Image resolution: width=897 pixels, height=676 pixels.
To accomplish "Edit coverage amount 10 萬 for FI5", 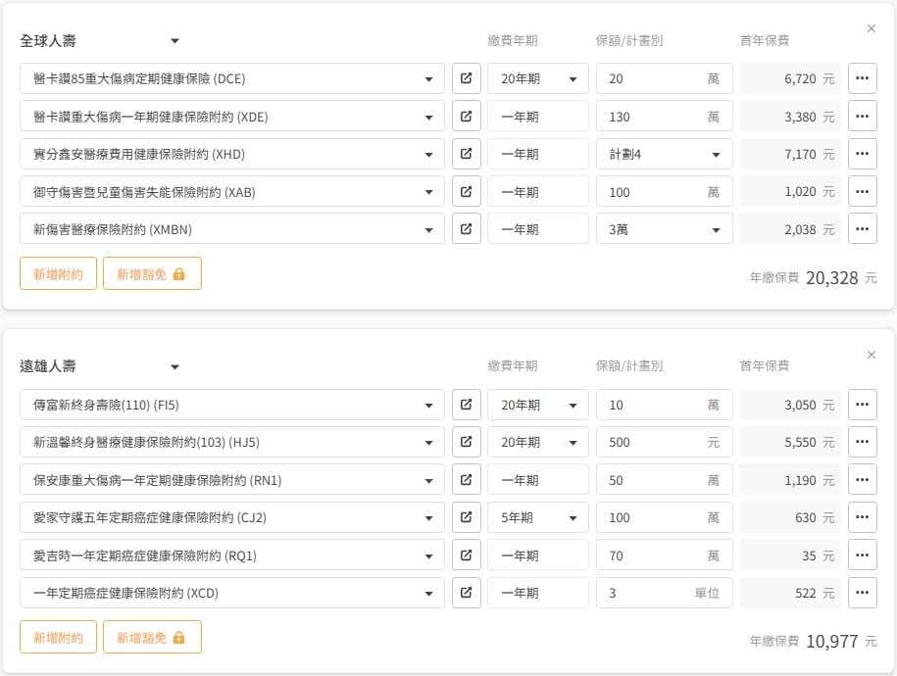I will (664, 405).
